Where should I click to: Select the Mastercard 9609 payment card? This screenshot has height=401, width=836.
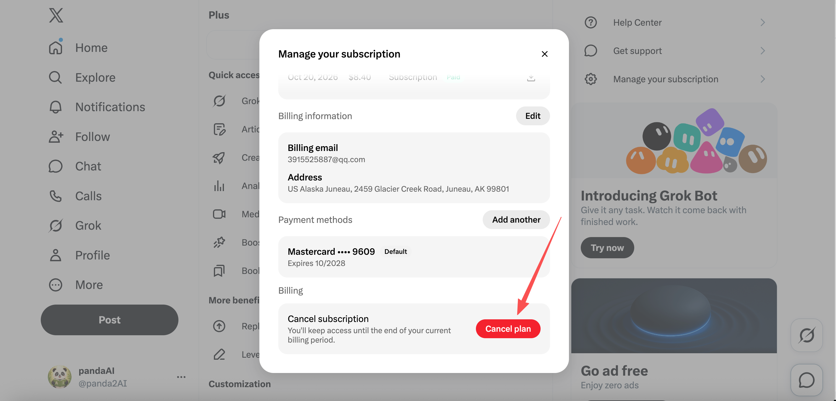click(414, 257)
